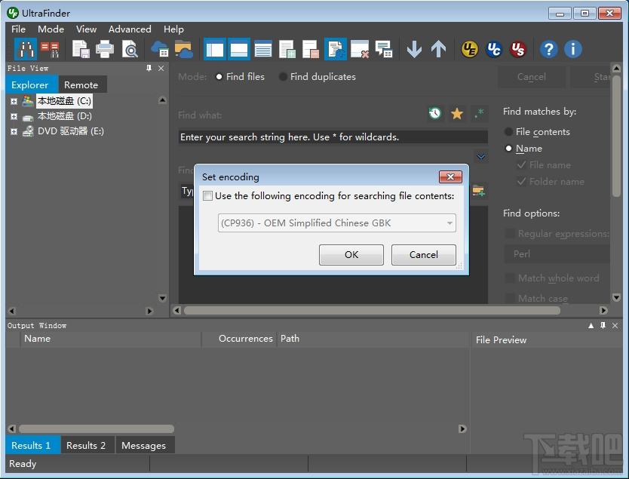Image resolution: width=629 pixels, height=479 pixels.
Task: Click the remove results tab toolbar icon
Action: [x=311, y=49]
